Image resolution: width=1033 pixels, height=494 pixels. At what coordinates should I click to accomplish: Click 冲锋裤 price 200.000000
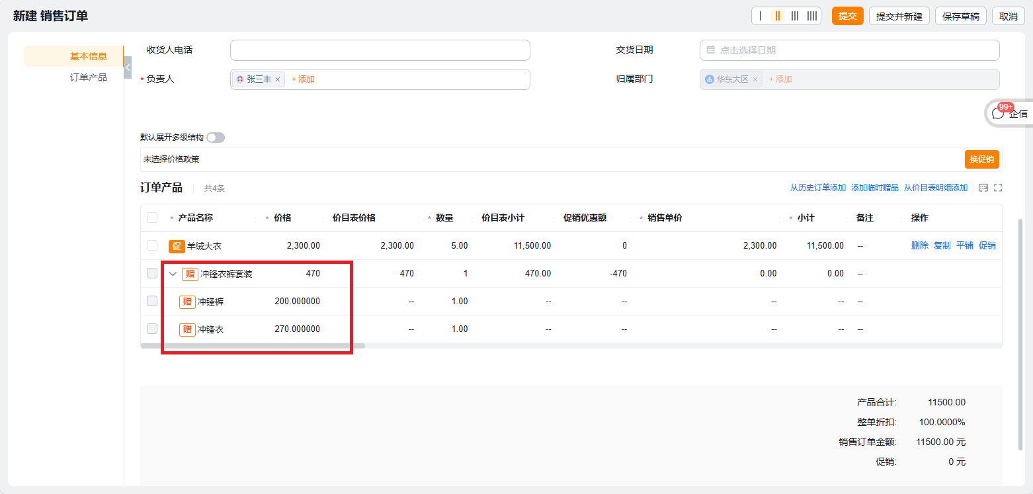click(x=298, y=302)
